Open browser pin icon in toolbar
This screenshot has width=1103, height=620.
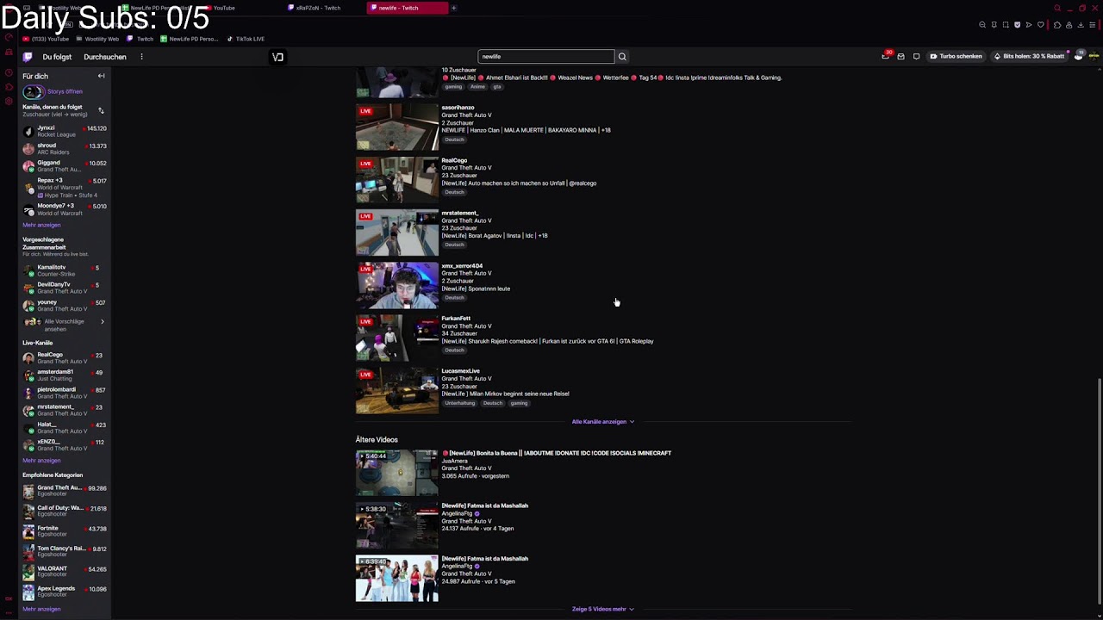pyautogui.click(x=994, y=25)
